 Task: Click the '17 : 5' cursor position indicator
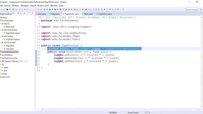click(147, 113)
